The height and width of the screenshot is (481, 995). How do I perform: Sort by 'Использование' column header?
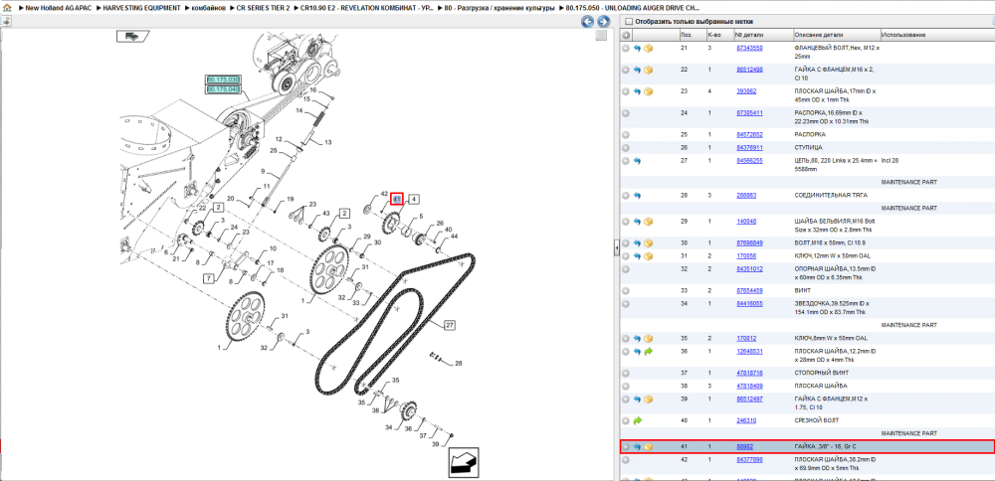click(903, 34)
